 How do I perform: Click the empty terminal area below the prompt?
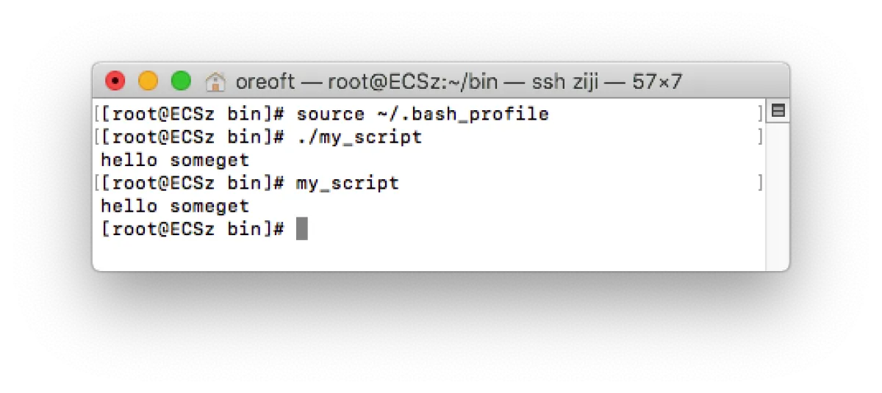point(426,253)
